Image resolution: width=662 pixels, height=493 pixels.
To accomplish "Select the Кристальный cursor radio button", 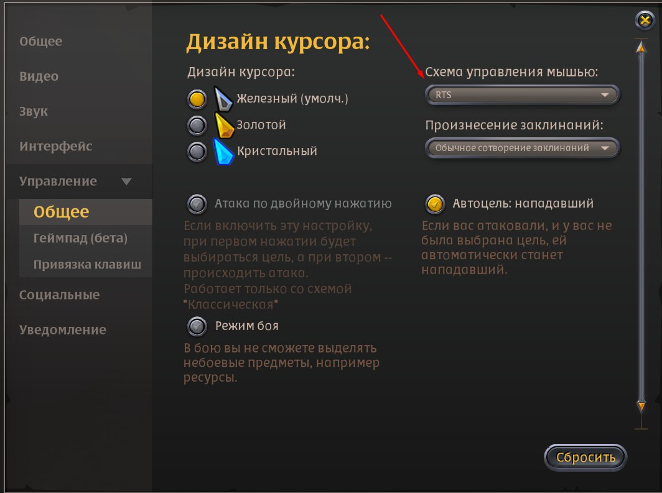I will [x=197, y=152].
